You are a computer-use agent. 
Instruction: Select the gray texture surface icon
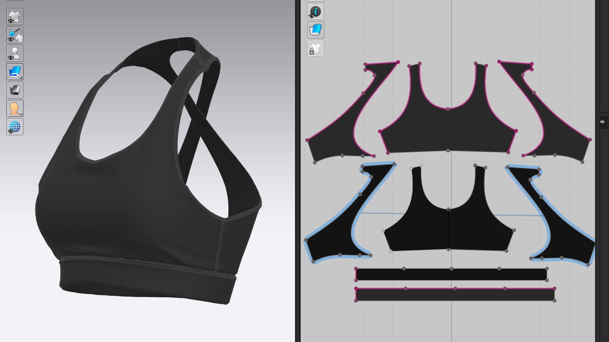(15, 90)
